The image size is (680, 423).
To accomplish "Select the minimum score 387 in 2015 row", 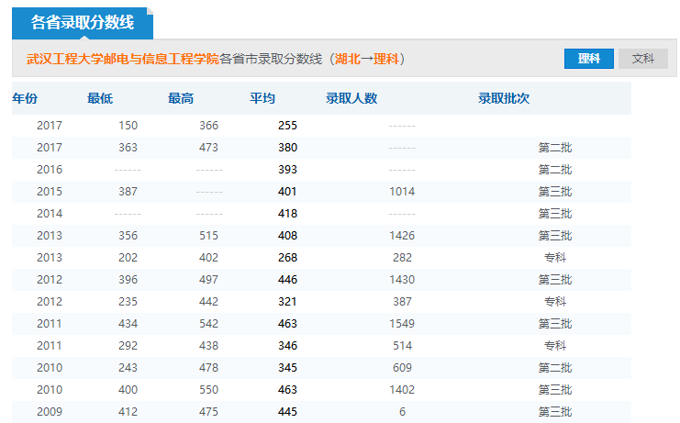I will click(128, 192).
